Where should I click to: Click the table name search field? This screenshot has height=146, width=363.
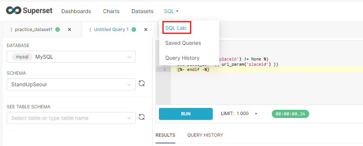coord(71,118)
